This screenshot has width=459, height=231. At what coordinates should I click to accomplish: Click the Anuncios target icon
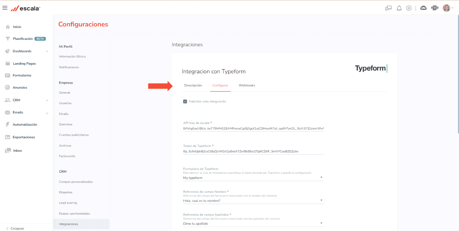click(x=7, y=88)
